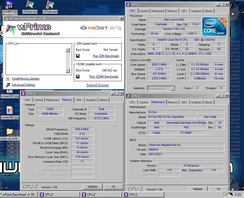The image size is (244, 198).
Task: Open SPD tab in top CPU-Z window
Action: pos(184,11)
